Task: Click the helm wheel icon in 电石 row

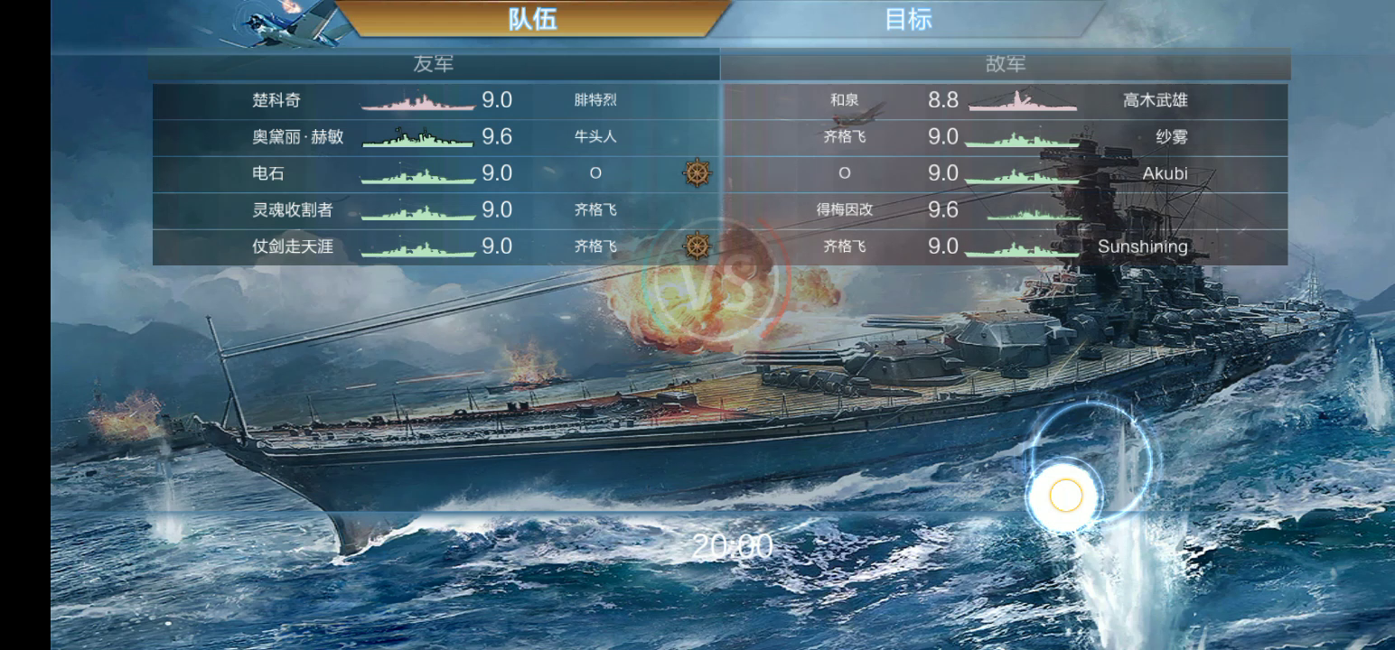Action: click(x=697, y=173)
